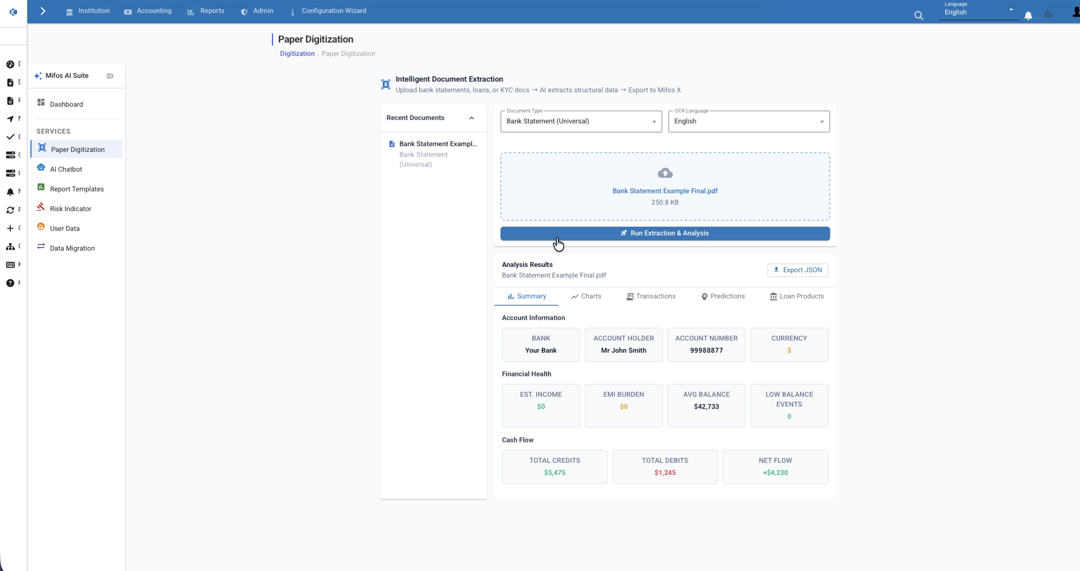1080x571 pixels.
Task: Follow the Digitization breadcrumb link
Action: [x=297, y=54]
